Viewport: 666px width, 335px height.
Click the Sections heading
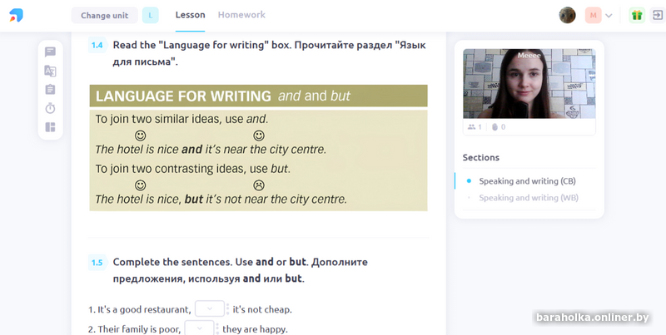pos(481,157)
